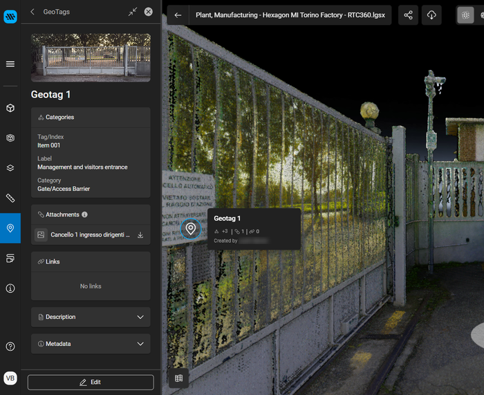Viewport: 484px width, 395px height.
Task: Collapse the GeoTags panel with arrows icon
Action: [133, 12]
